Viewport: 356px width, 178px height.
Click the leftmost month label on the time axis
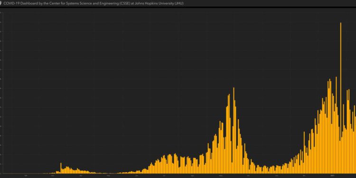(26, 175)
